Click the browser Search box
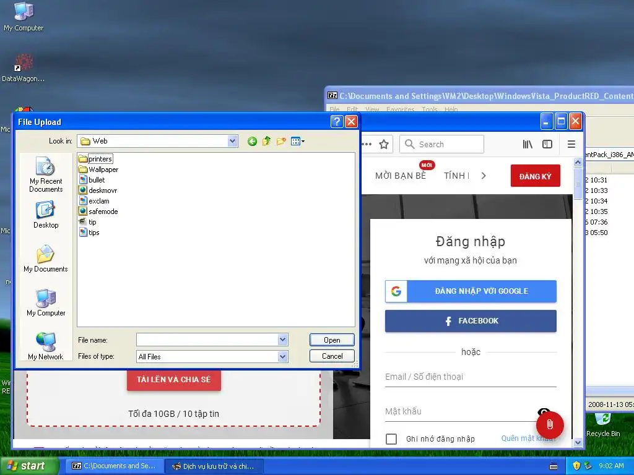The width and height of the screenshot is (634, 475). point(441,144)
